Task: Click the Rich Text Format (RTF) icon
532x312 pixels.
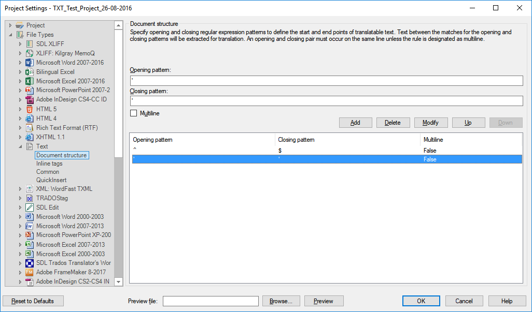Action: tap(30, 128)
